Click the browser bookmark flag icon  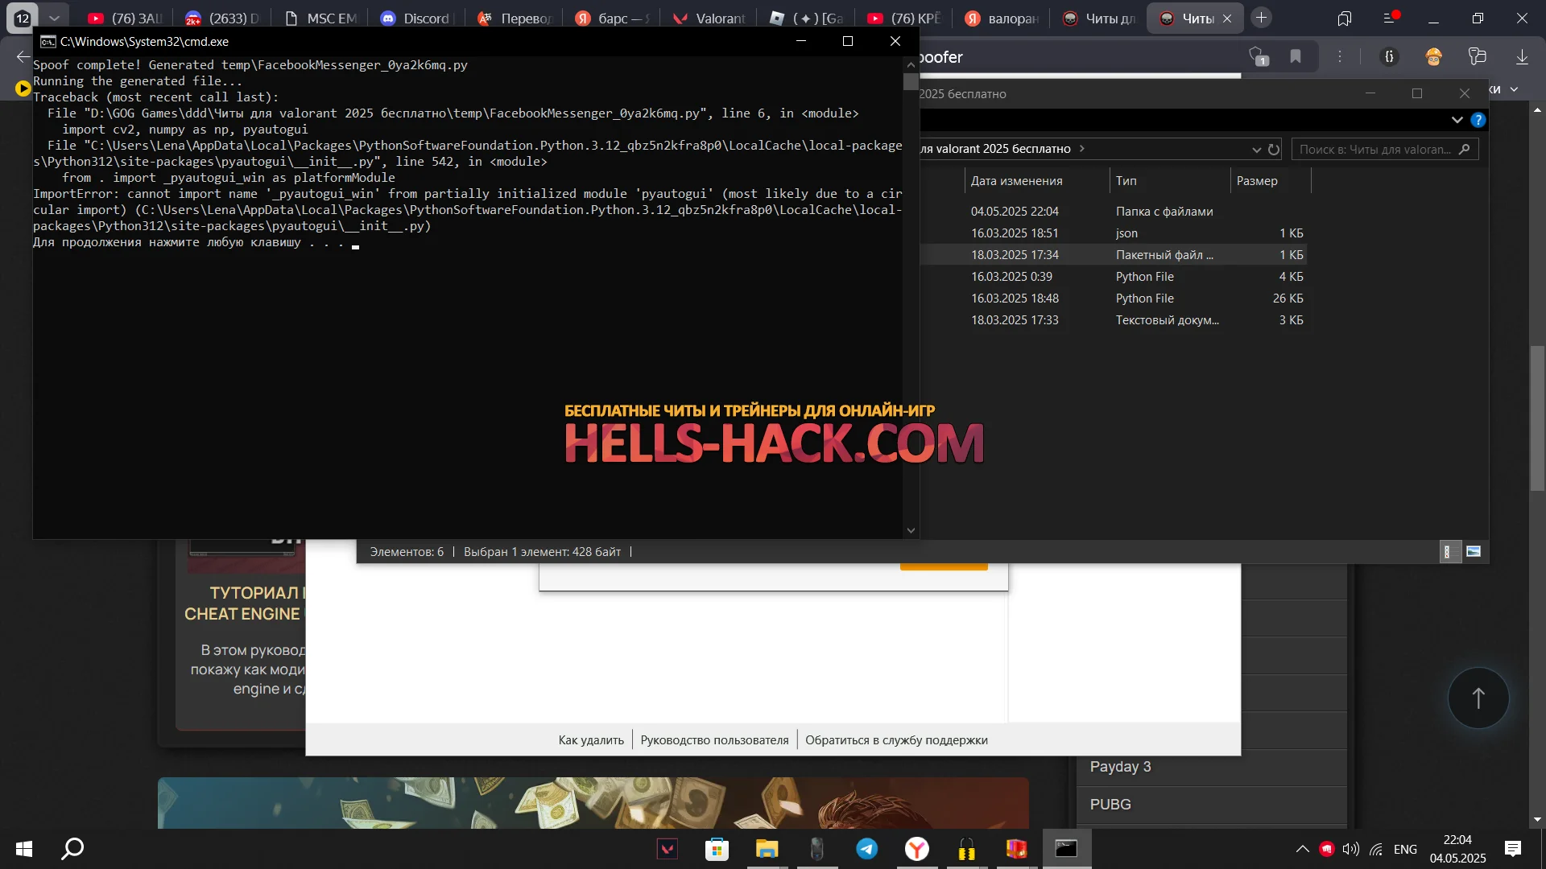(x=1296, y=56)
